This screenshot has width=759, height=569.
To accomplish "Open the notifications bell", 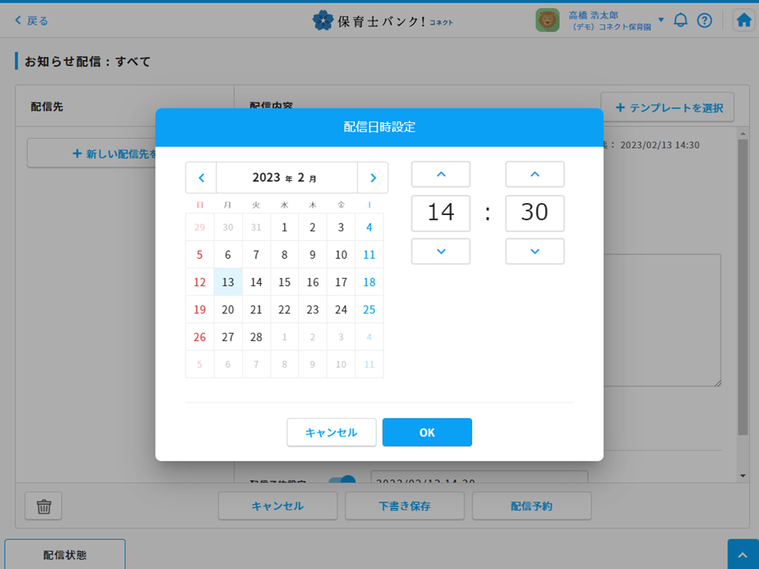I will [x=681, y=21].
